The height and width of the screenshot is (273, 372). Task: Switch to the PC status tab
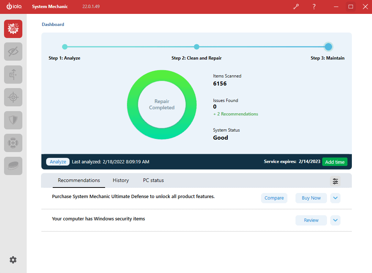(153, 180)
